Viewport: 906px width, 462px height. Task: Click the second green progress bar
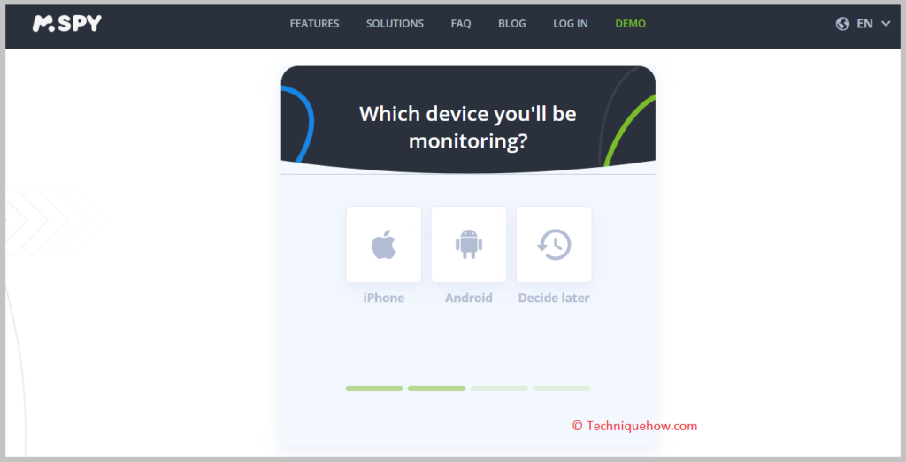(x=437, y=389)
